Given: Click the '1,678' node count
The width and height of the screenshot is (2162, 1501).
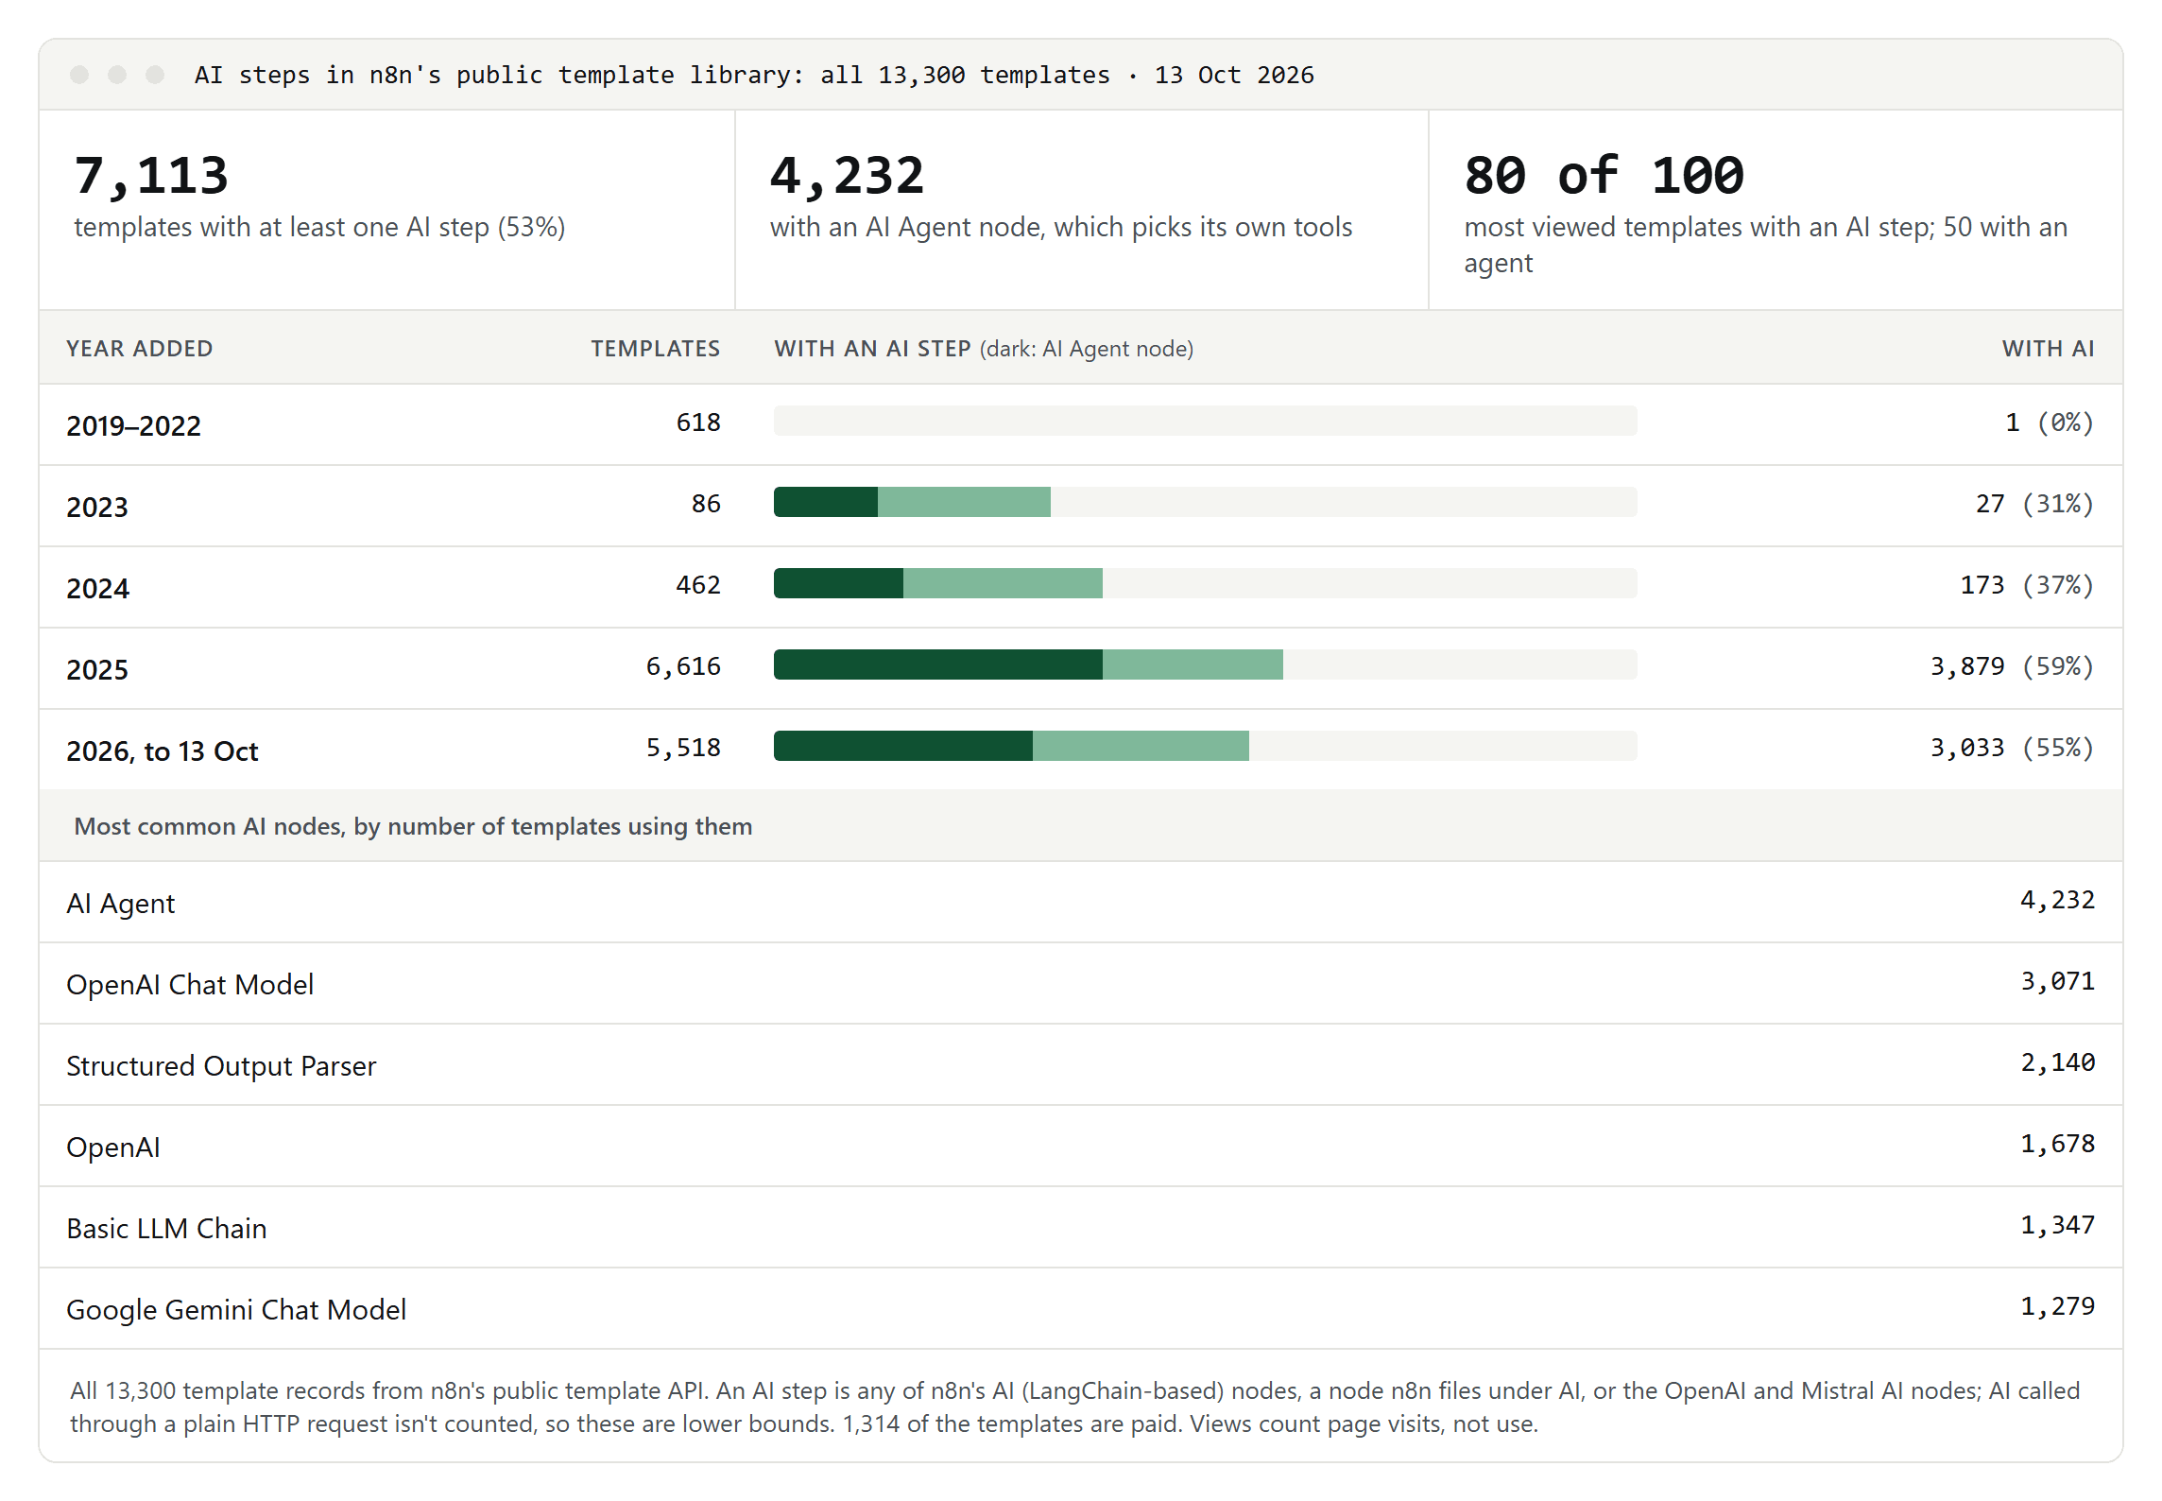Looking at the screenshot, I should tap(2058, 1144).
